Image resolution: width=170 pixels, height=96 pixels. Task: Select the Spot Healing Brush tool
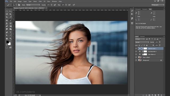[x=7, y=20]
